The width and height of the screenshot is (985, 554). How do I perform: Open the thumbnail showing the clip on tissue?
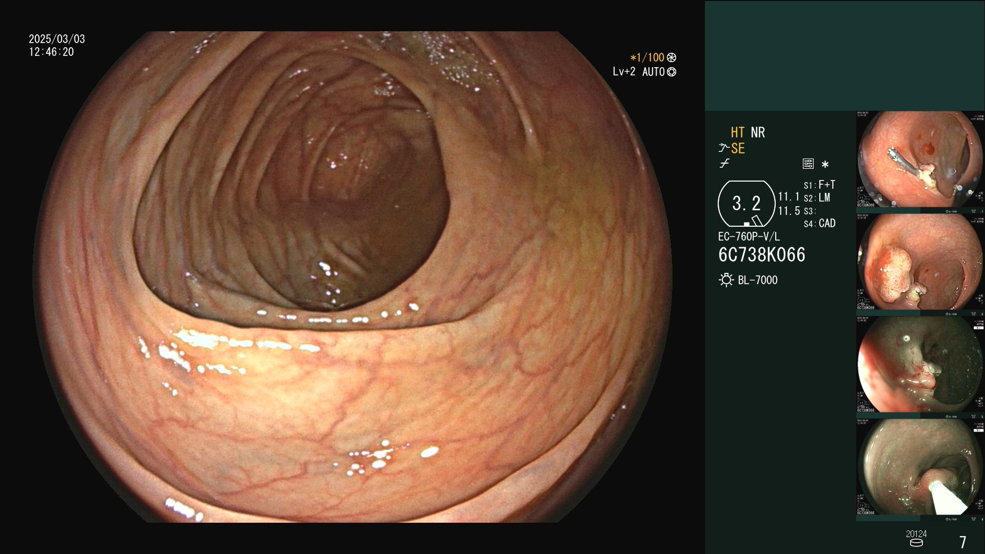920,160
